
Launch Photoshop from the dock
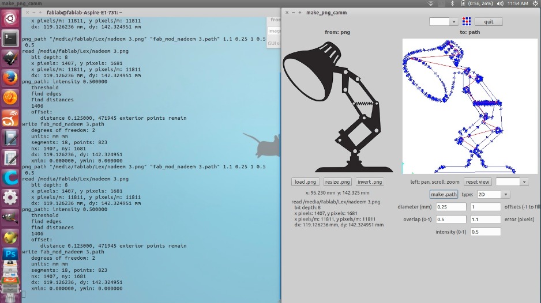coord(10,254)
